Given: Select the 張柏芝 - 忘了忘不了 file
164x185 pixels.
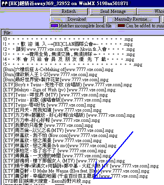Looking at the screenshot, I should pos(55,151).
